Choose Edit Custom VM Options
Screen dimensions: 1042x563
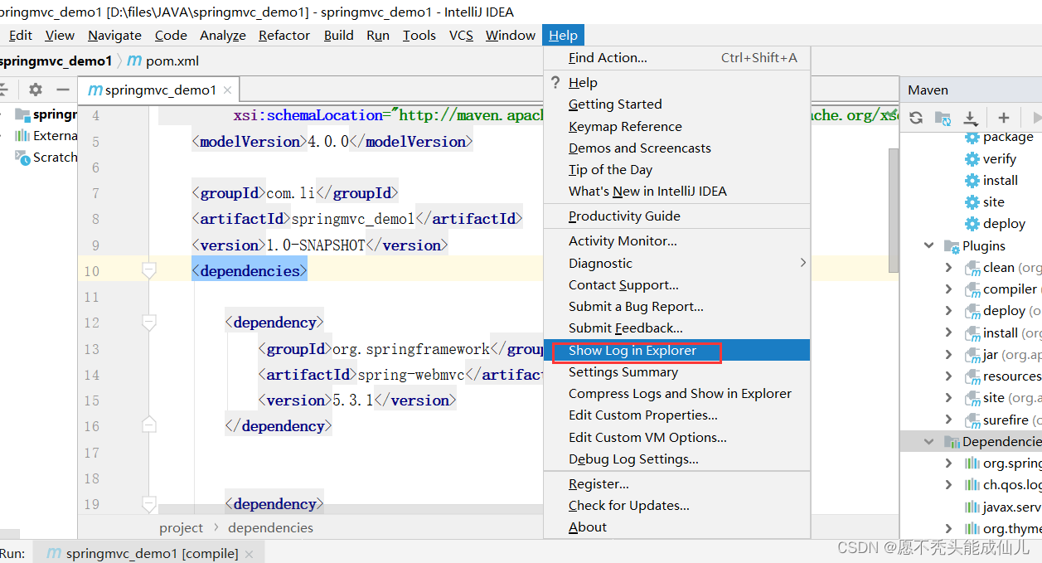[676, 437]
